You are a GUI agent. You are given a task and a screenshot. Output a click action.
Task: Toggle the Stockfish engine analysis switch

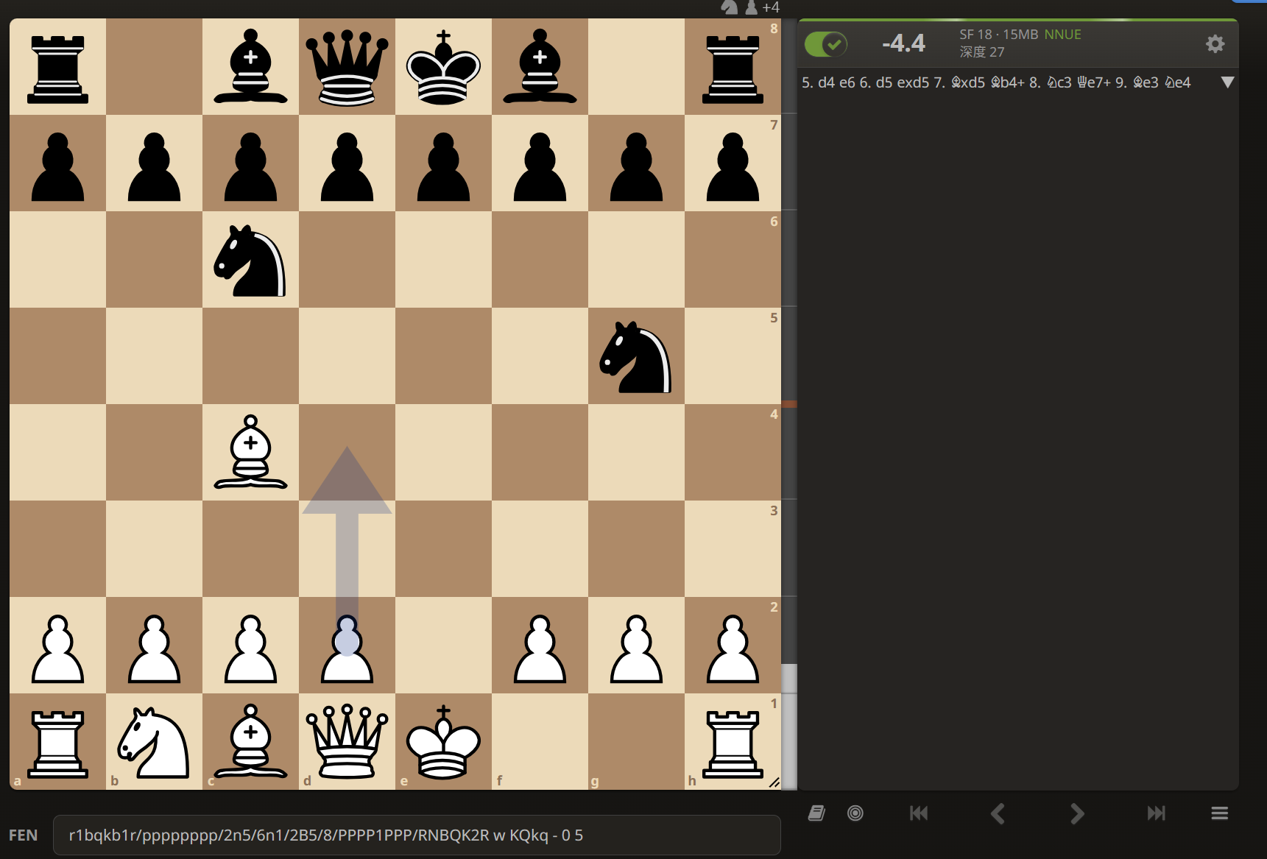(x=826, y=44)
